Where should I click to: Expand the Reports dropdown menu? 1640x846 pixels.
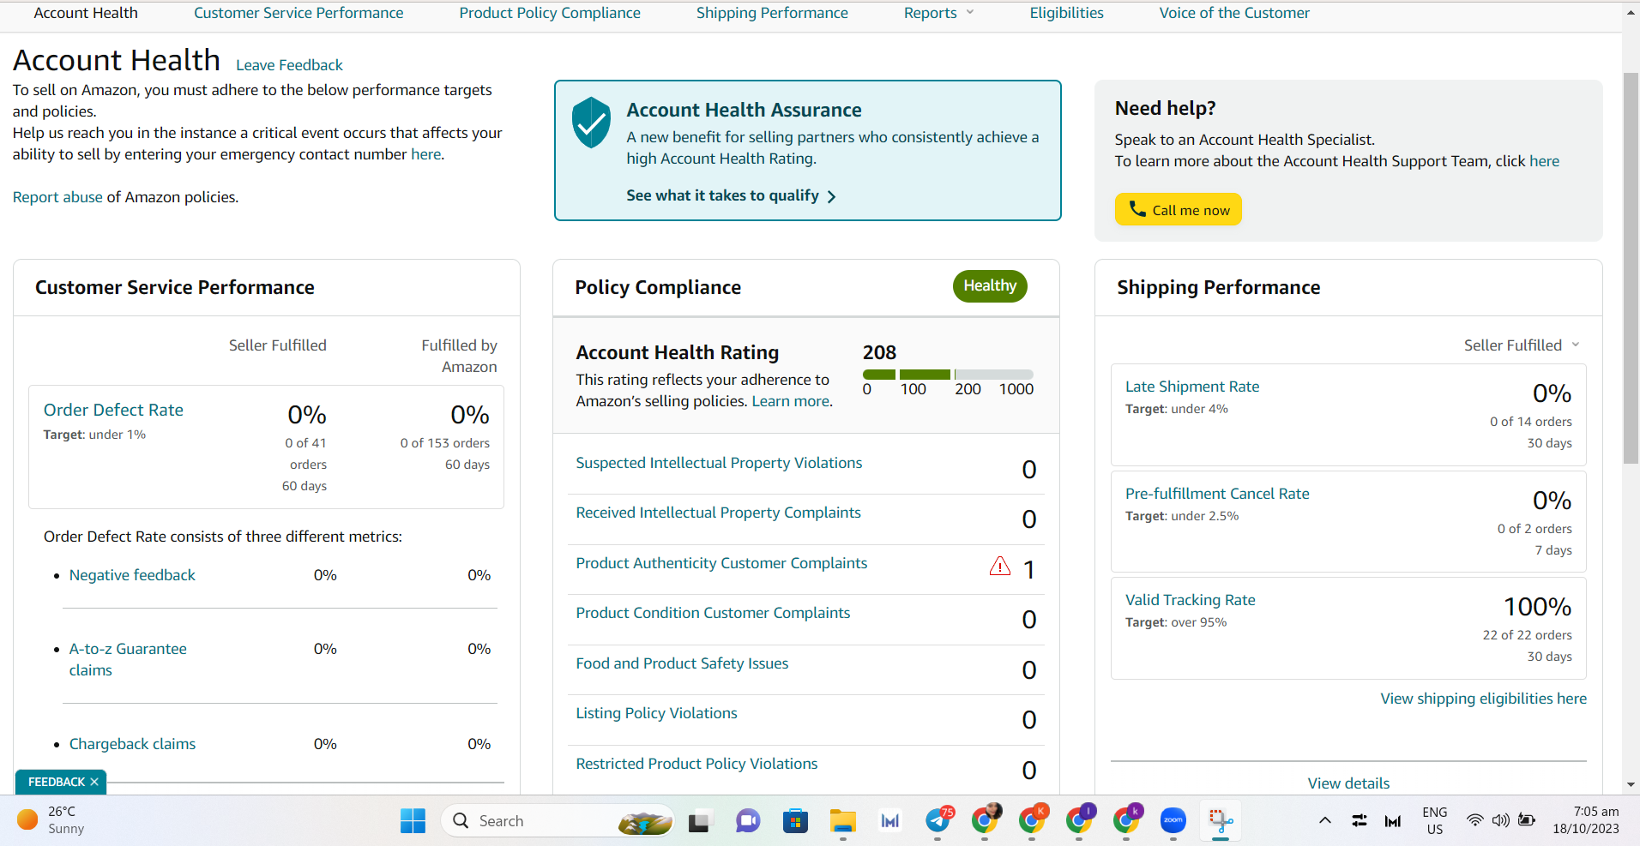pos(939,13)
